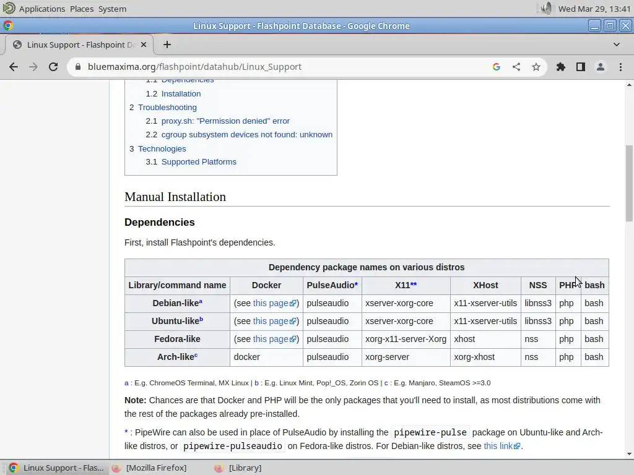The height and width of the screenshot is (475, 634).
Task: Click the X11 double-asterisk footnote
Action: (414, 284)
